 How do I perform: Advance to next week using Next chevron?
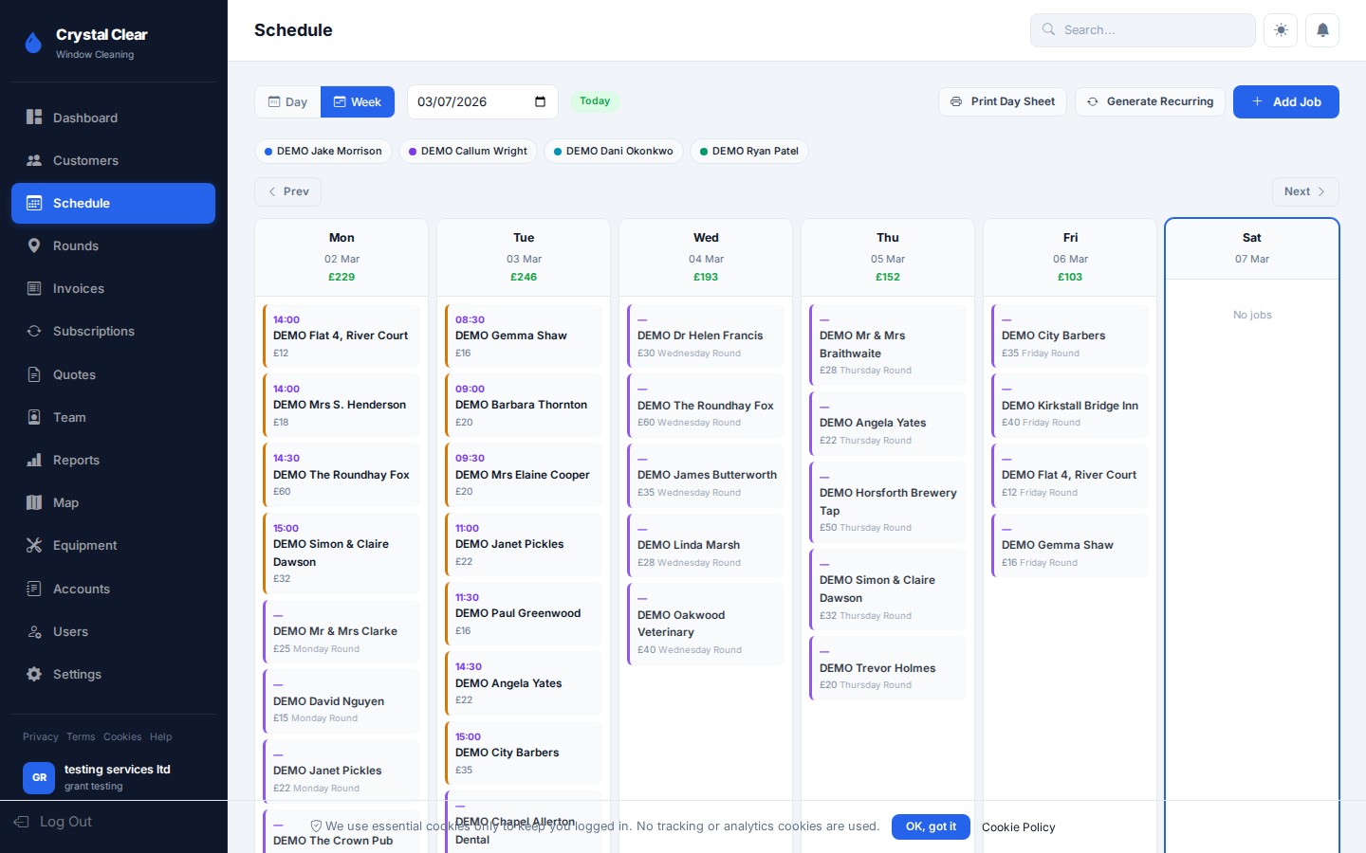click(x=1304, y=191)
